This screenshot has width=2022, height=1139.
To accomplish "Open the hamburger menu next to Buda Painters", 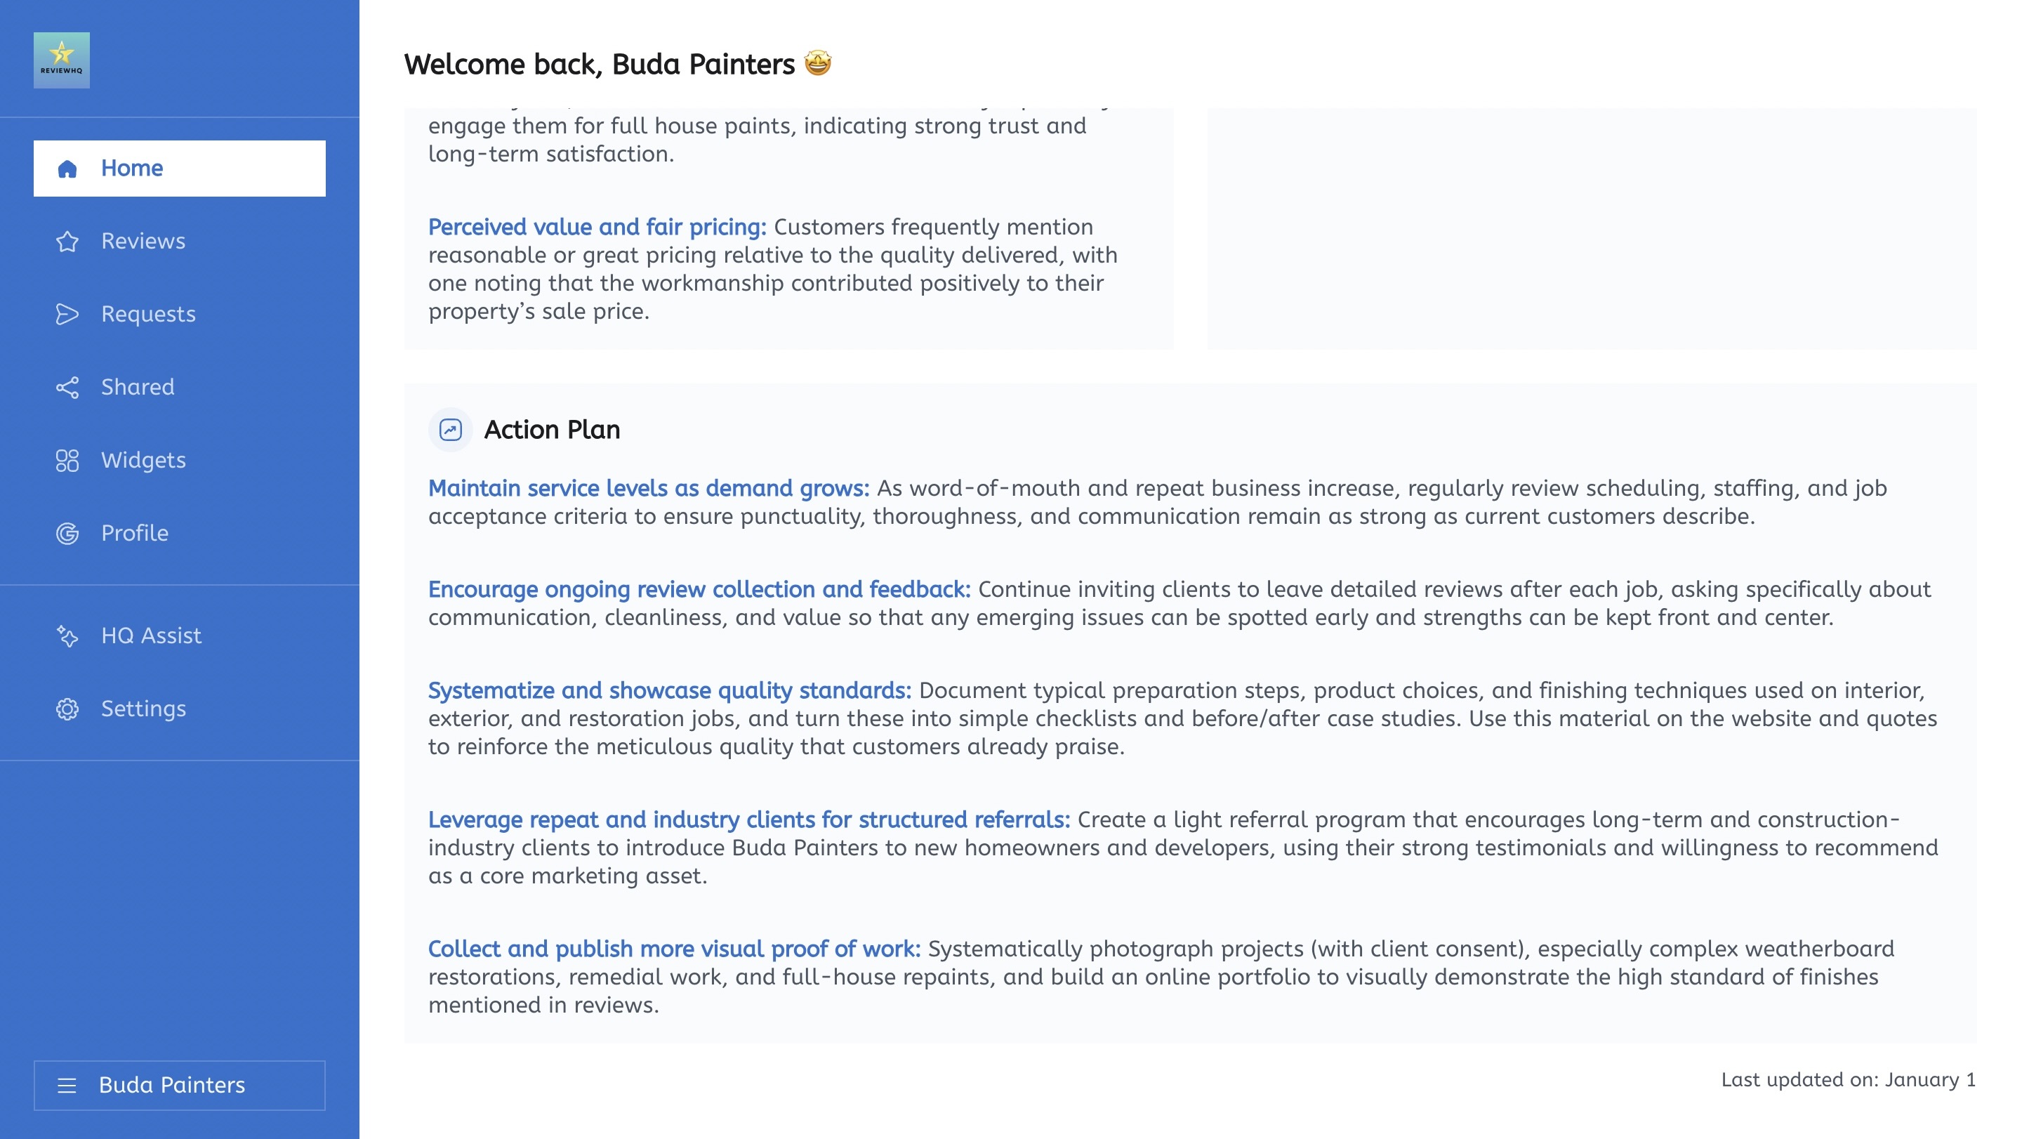I will [67, 1086].
